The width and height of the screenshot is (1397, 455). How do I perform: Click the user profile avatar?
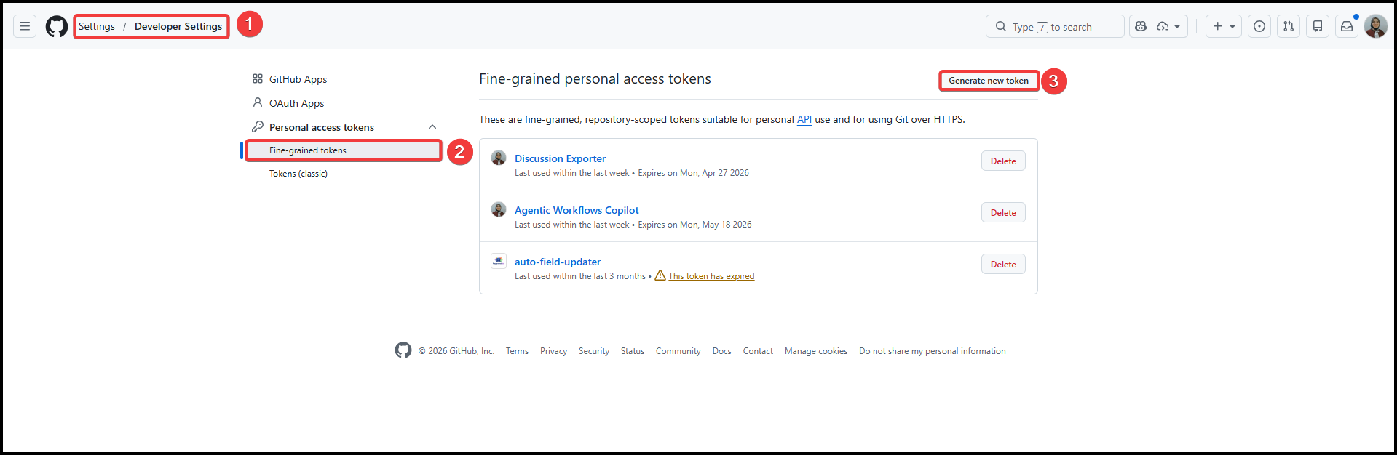coord(1375,26)
